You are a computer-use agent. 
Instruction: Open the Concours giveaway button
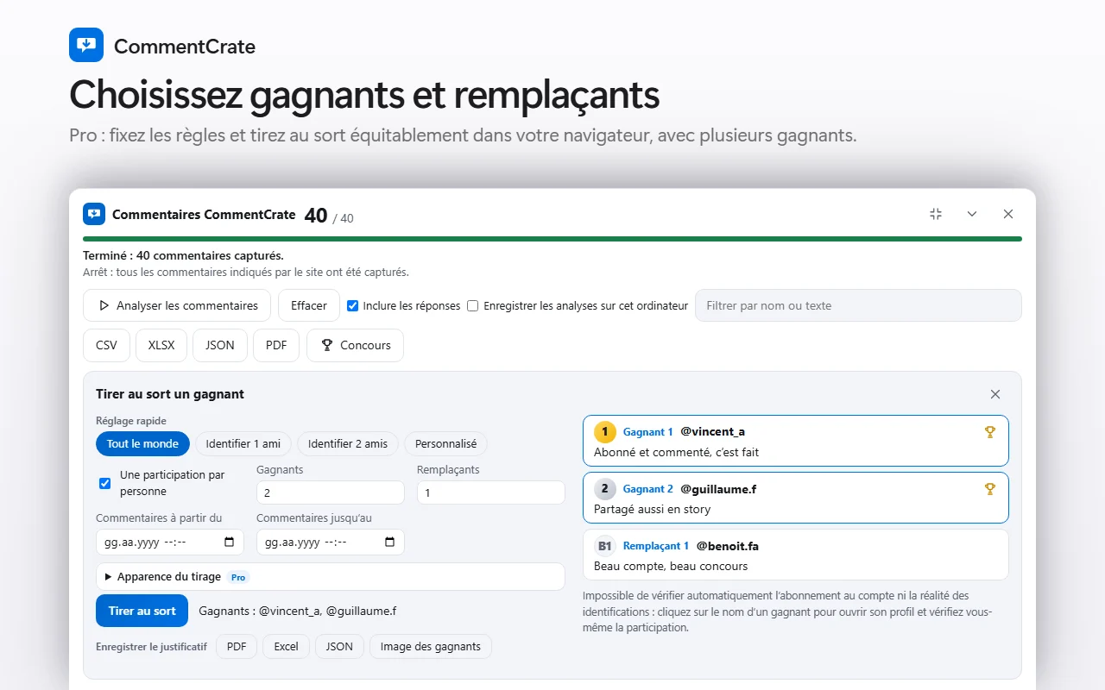(355, 345)
